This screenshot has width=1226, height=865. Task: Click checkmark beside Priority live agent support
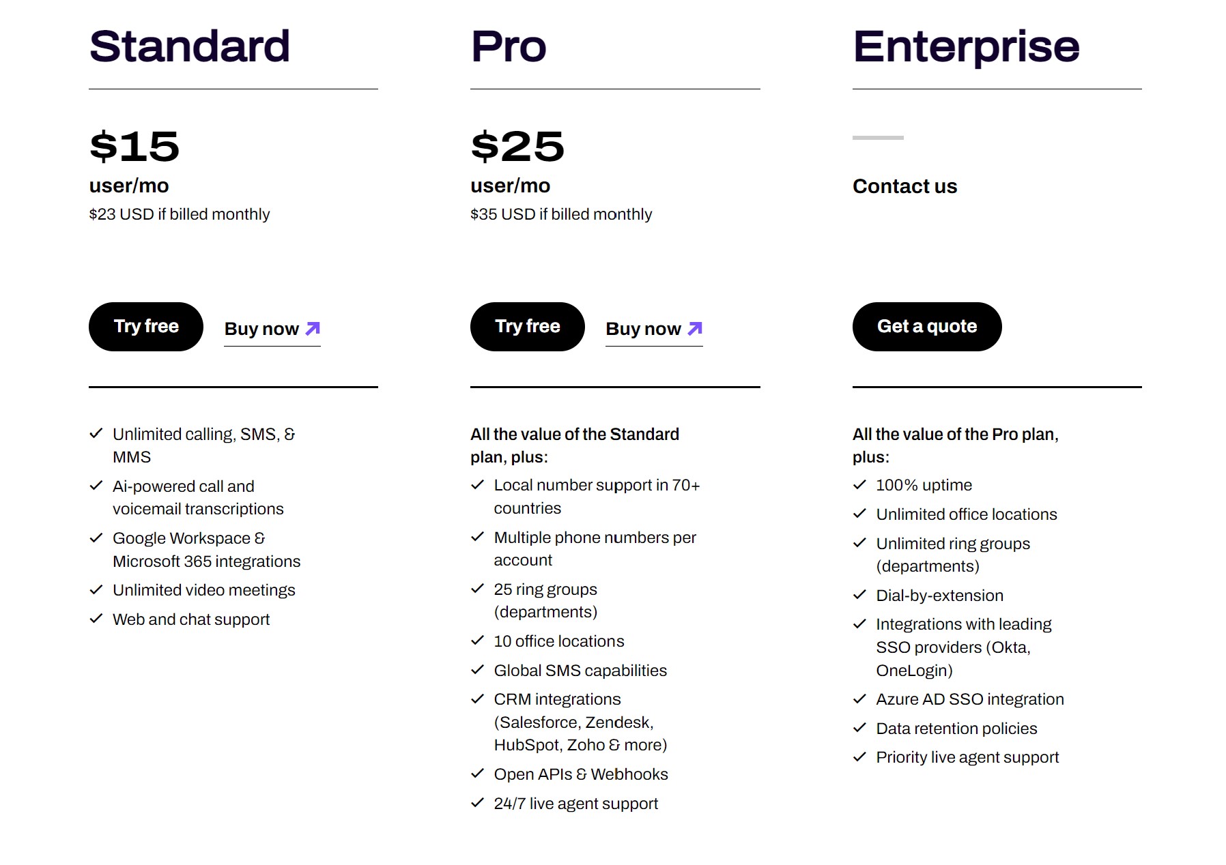tap(859, 757)
